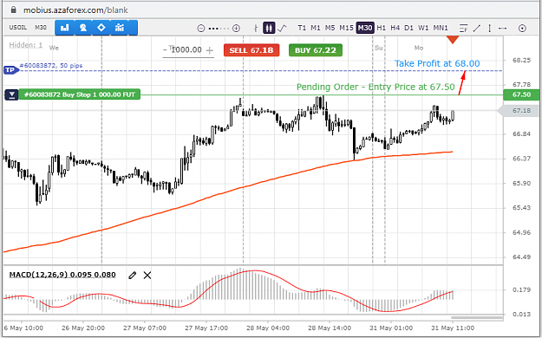Select the H1 timeframe
The height and width of the screenshot is (338, 542).
point(382,28)
